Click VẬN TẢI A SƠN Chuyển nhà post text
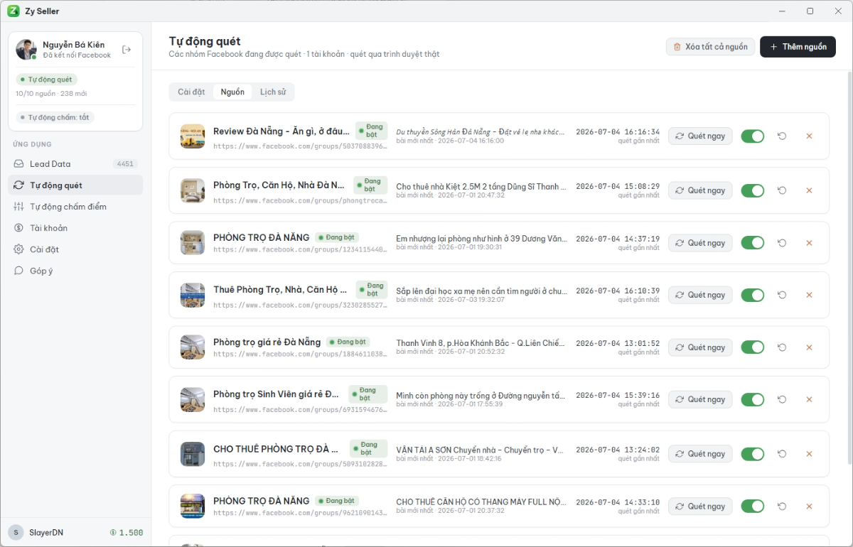This screenshot has width=853, height=547. click(x=481, y=450)
